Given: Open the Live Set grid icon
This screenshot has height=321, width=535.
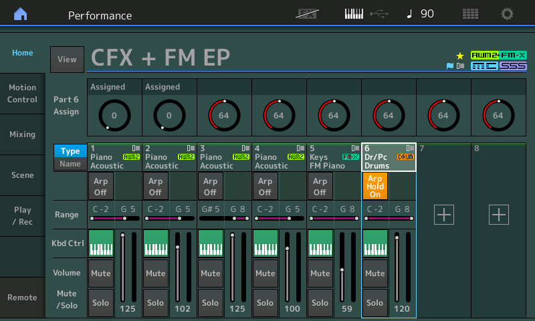Looking at the screenshot, I should click(470, 14).
